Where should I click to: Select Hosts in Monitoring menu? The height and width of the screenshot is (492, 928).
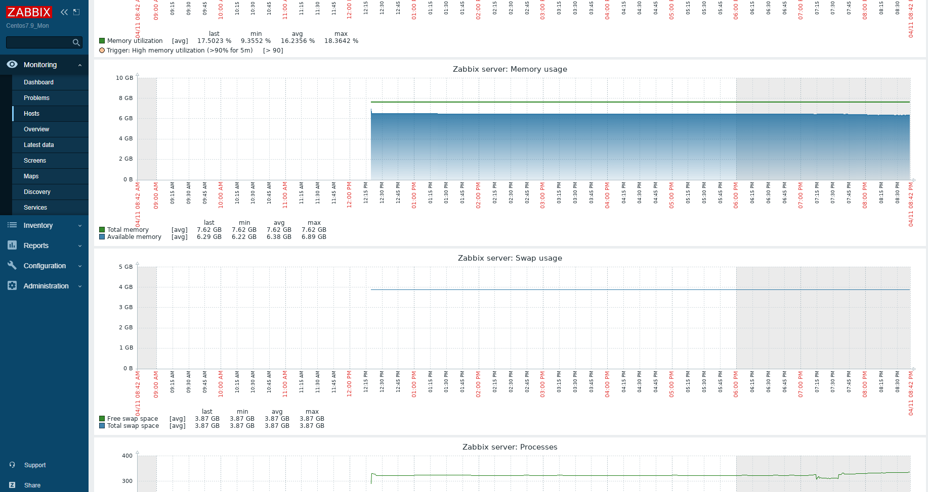coord(31,114)
